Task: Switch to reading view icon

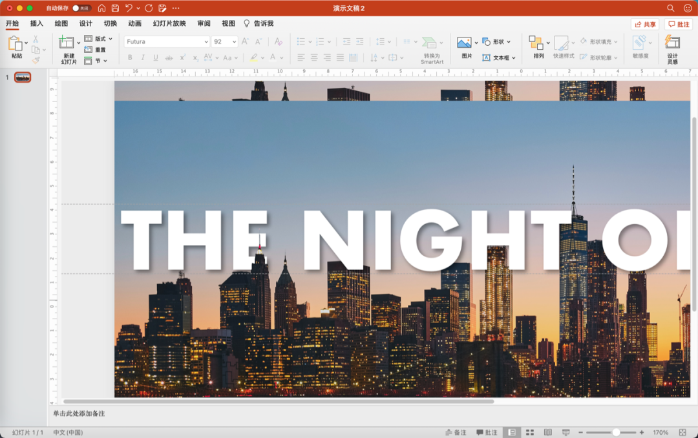Action: [x=548, y=432]
